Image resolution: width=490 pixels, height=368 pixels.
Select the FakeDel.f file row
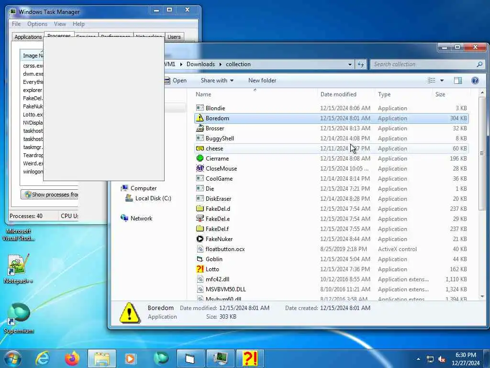tap(331, 229)
